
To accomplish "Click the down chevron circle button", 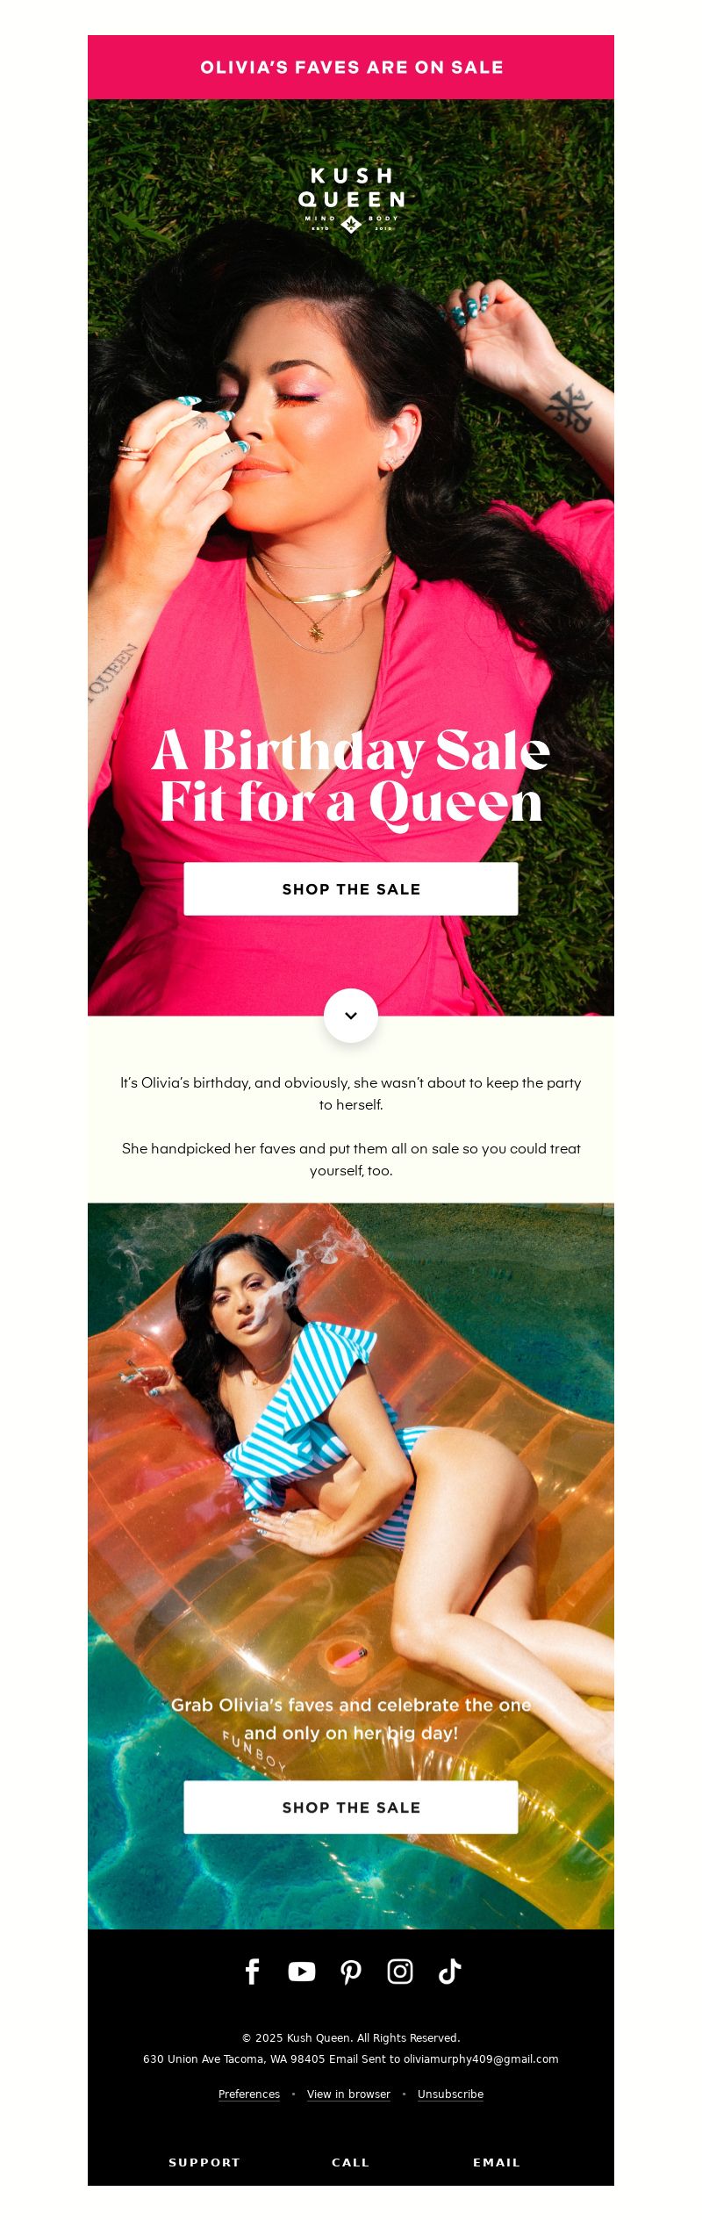I will (x=351, y=1016).
